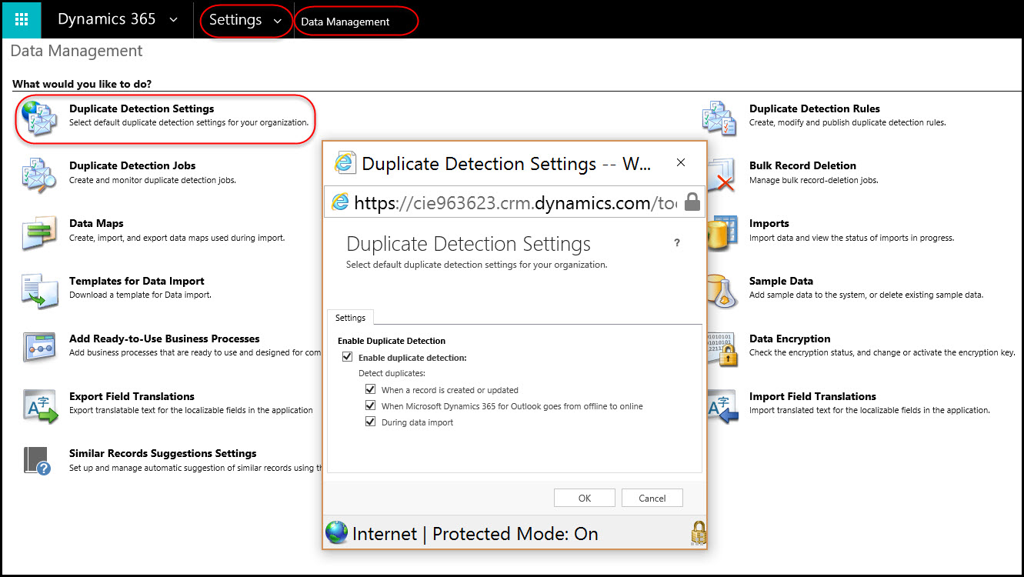Toggle Outlook goes from offline to online checkbox
The width and height of the screenshot is (1024, 577).
371,405
